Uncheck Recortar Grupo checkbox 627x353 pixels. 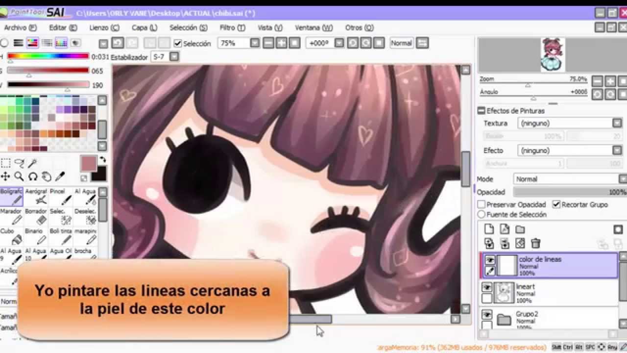556,204
